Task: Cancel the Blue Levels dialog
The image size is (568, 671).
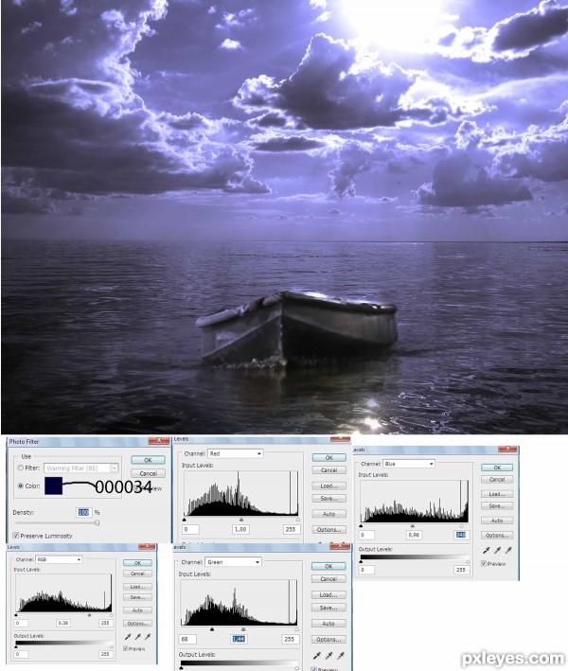Action: click(x=496, y=479)
